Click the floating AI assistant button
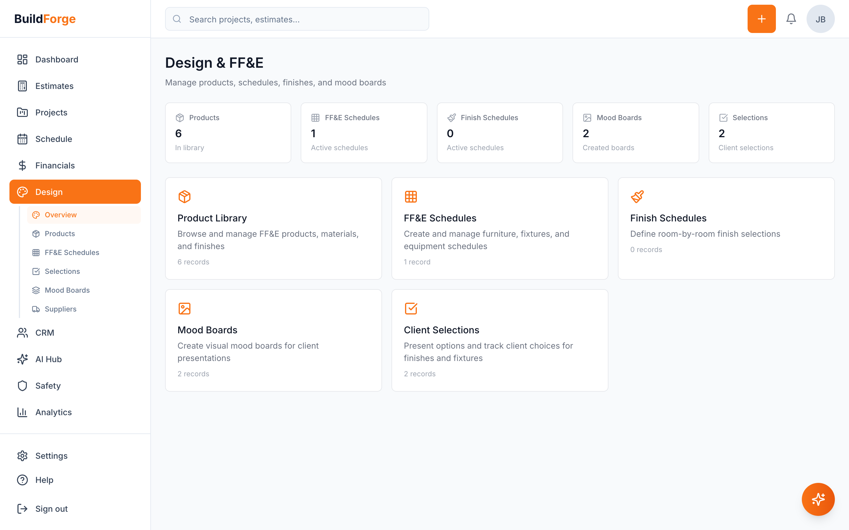The height and width of the screenshot is (530, 849). pos(818,499)
